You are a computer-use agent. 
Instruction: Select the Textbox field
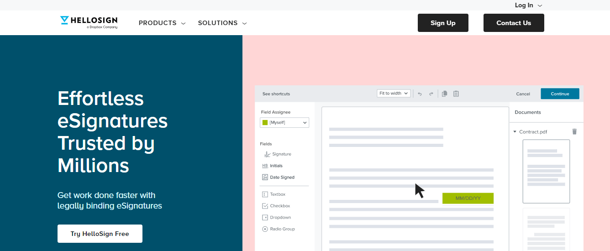273,194
